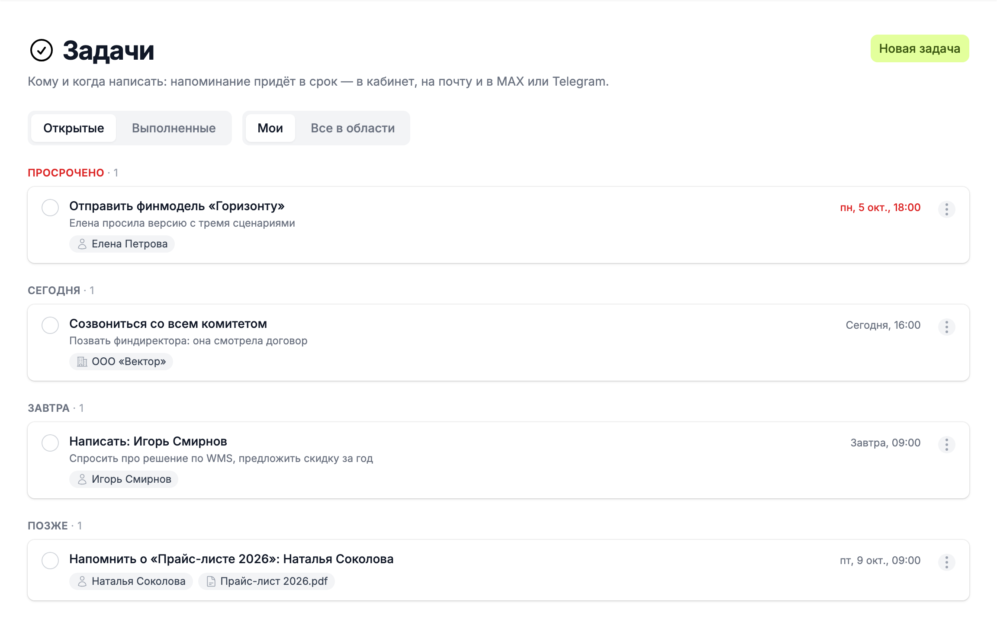This screenshot has height=635, width=997.
Task: Click the overdue date «пн, 5 окт., 18:00»
Action: pyautogui.click(x=880, y=208)
